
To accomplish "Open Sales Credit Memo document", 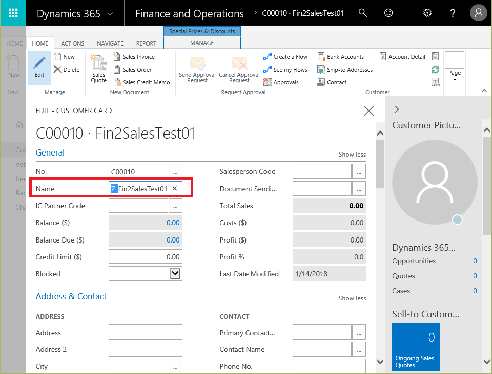I will click(142, 82).
